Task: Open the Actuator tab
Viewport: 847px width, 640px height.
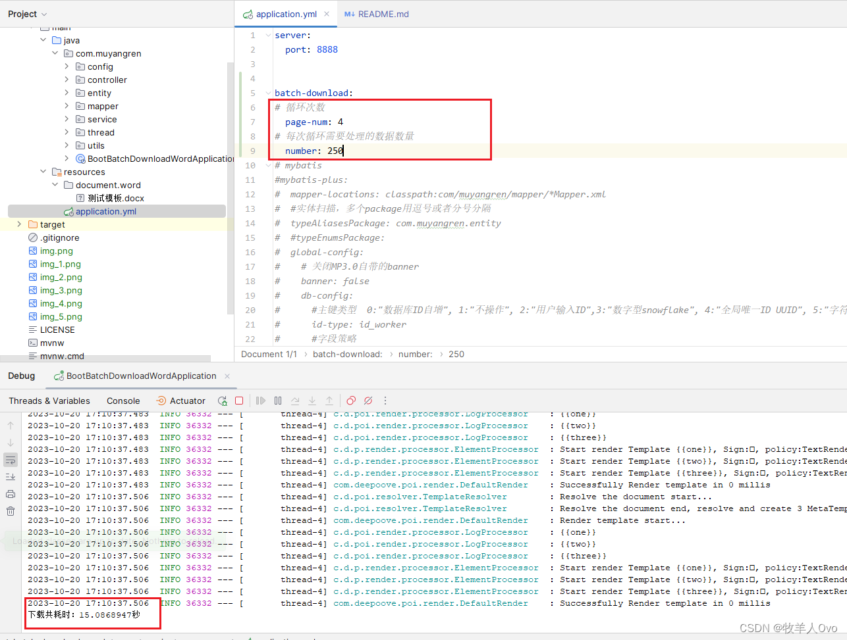Action: click(x=181, y=401)
